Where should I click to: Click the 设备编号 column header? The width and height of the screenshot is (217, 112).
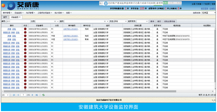pyautogui.click(x=39, y=25)
